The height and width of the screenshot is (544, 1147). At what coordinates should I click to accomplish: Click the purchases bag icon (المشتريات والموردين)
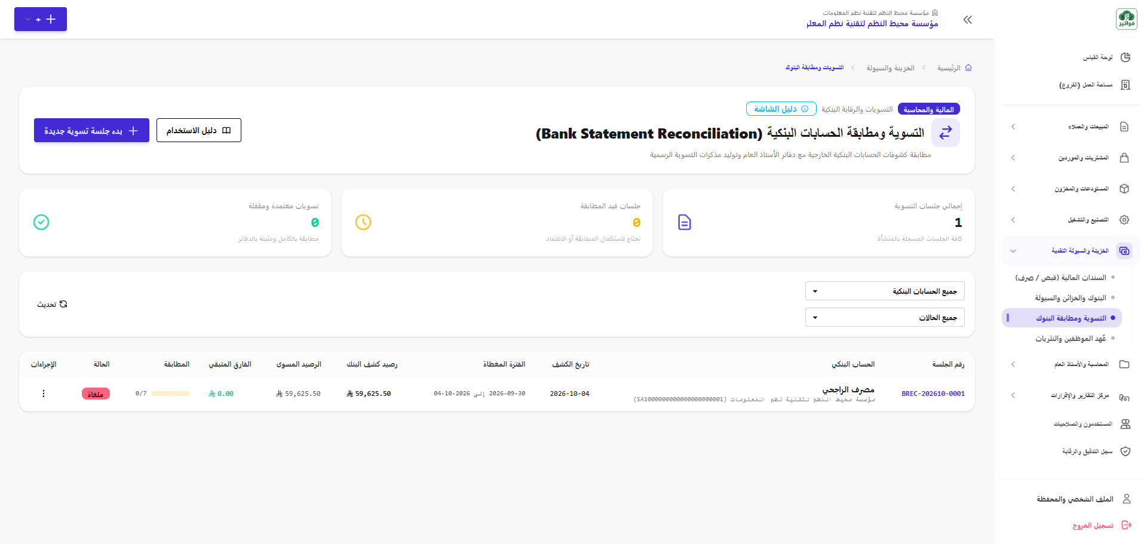[x=1124, y=158]
